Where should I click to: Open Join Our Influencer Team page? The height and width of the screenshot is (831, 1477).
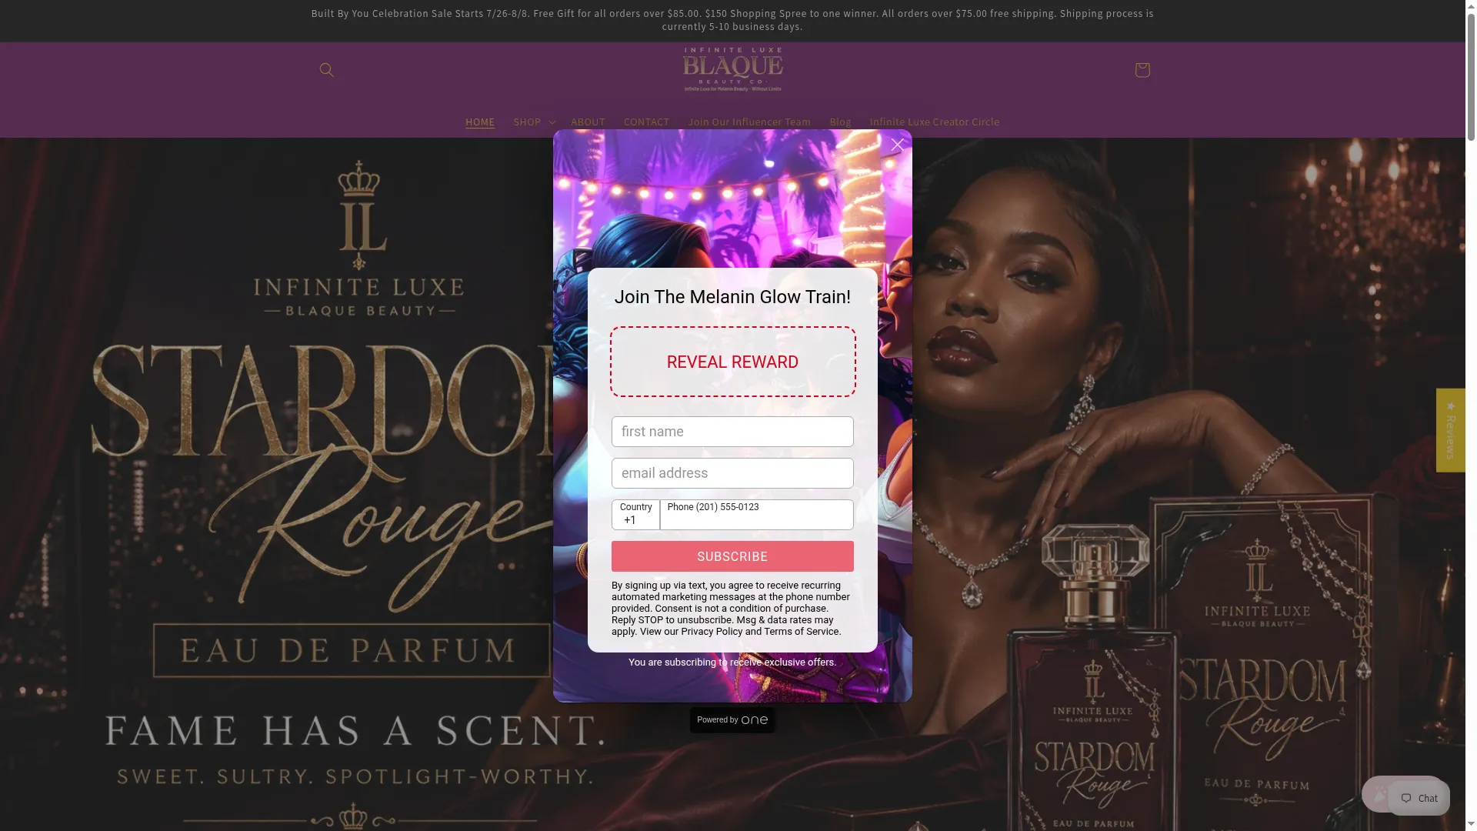749,122
